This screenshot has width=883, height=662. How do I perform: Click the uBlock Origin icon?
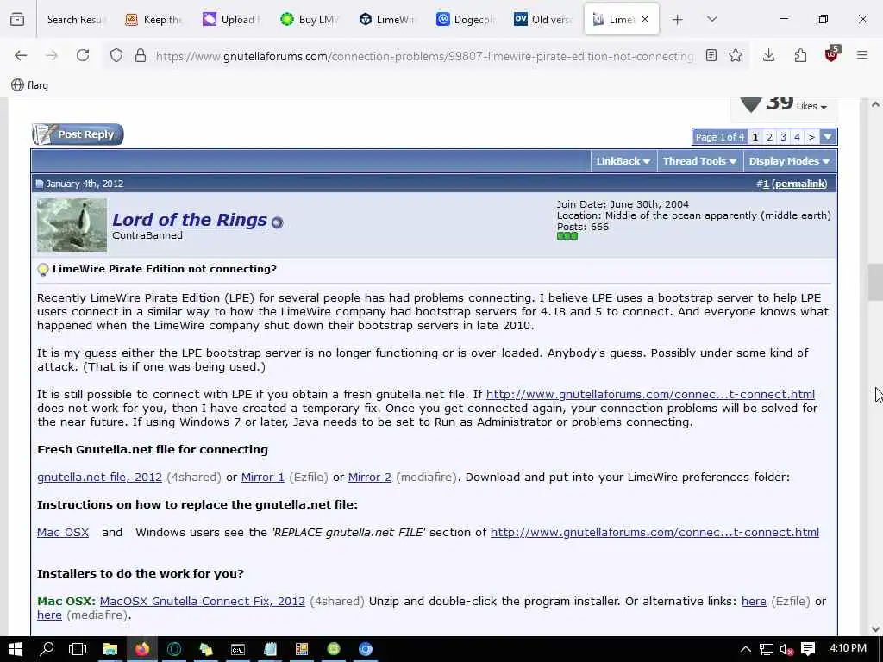click(832, 54)
